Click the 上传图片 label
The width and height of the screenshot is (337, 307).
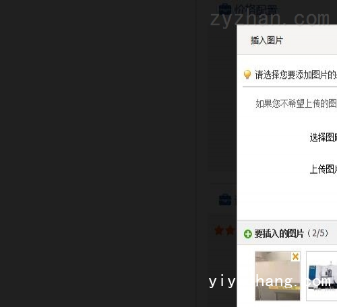tap(324, 169)
